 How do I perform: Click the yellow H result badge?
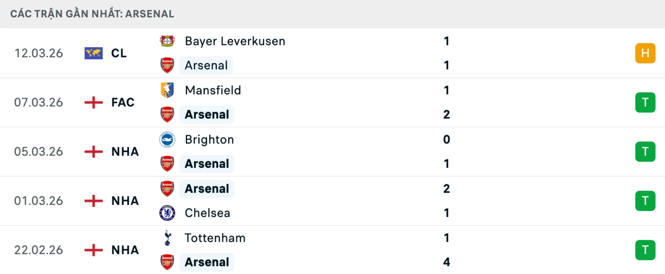[x=645, y=53]
